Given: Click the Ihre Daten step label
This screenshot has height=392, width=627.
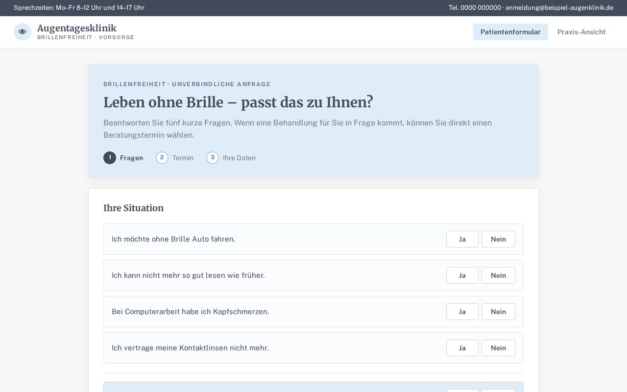Looking at the screenshot, I should (239, 158).
